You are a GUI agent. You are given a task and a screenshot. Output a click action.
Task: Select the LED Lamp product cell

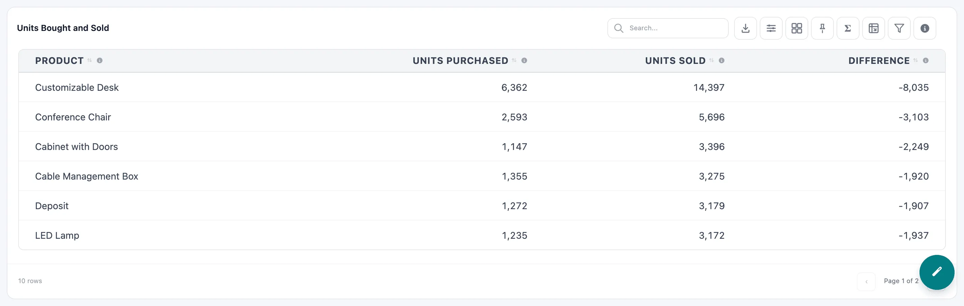[57, 235]
